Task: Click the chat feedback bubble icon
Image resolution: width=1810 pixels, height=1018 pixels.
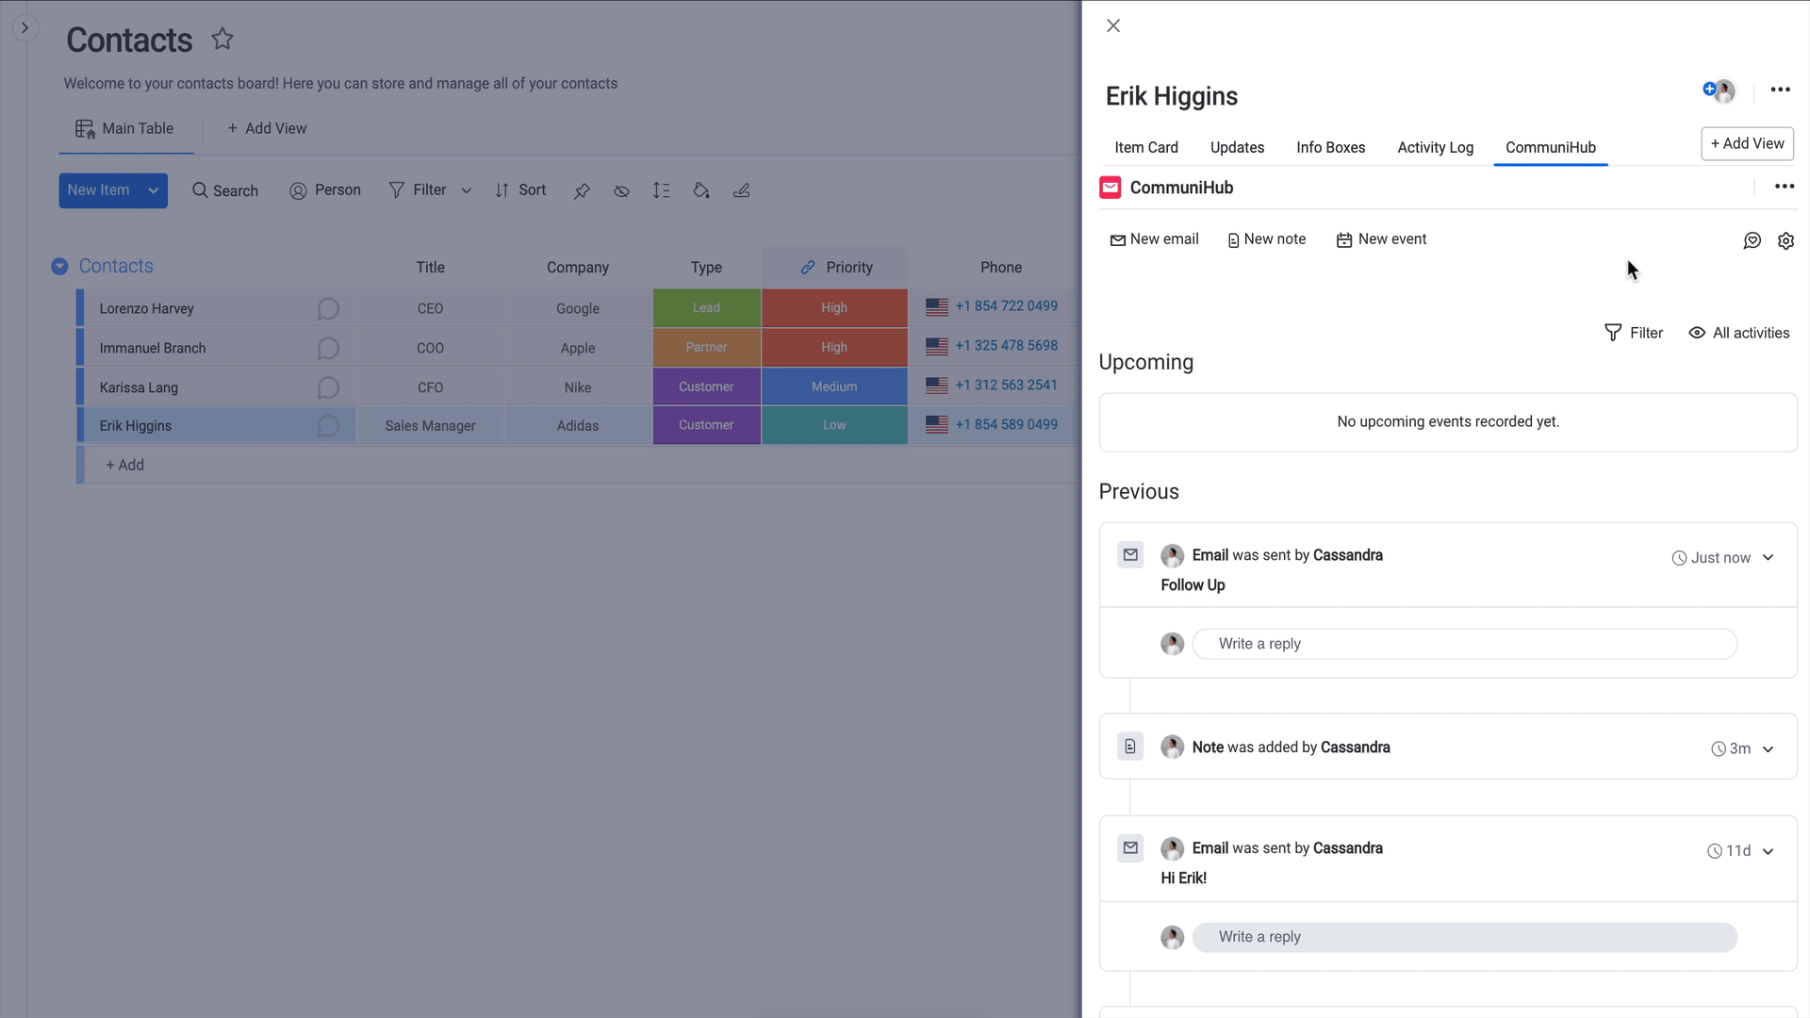Action: (x=1752, y=241)
